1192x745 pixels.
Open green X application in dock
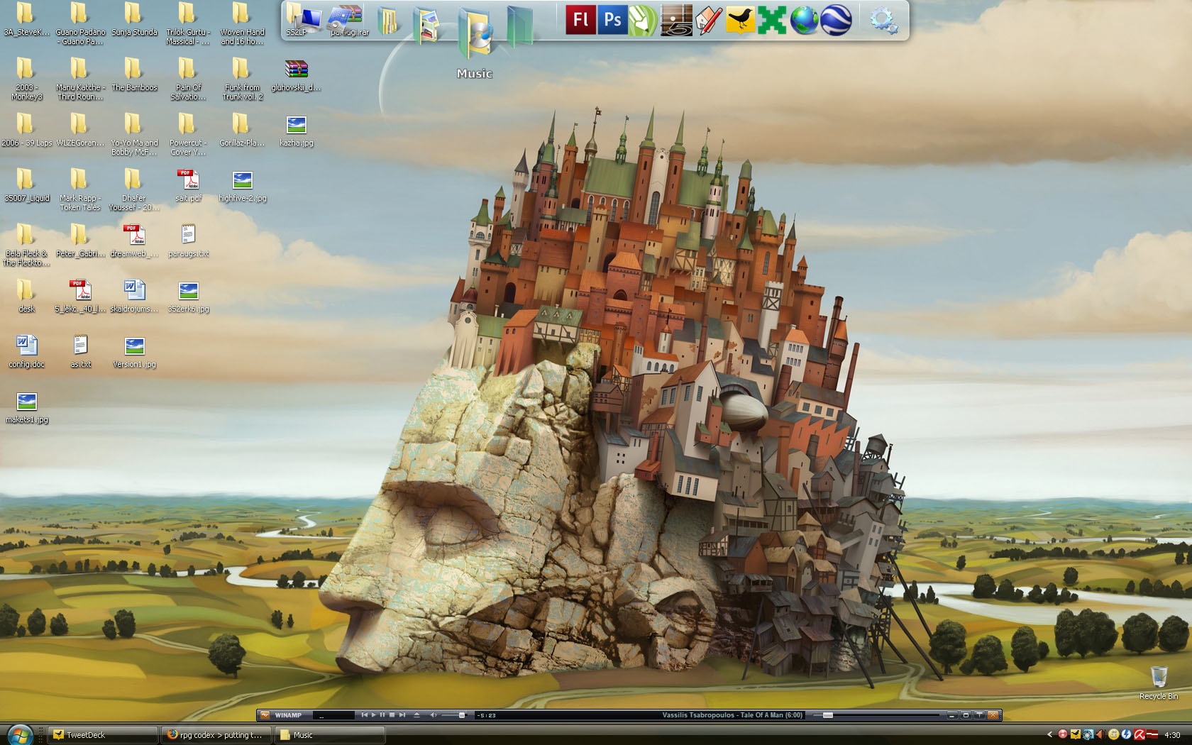[x=772, y=20]
